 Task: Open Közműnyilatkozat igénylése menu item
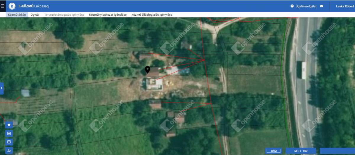pyautogui.click(x=108, y=15)
